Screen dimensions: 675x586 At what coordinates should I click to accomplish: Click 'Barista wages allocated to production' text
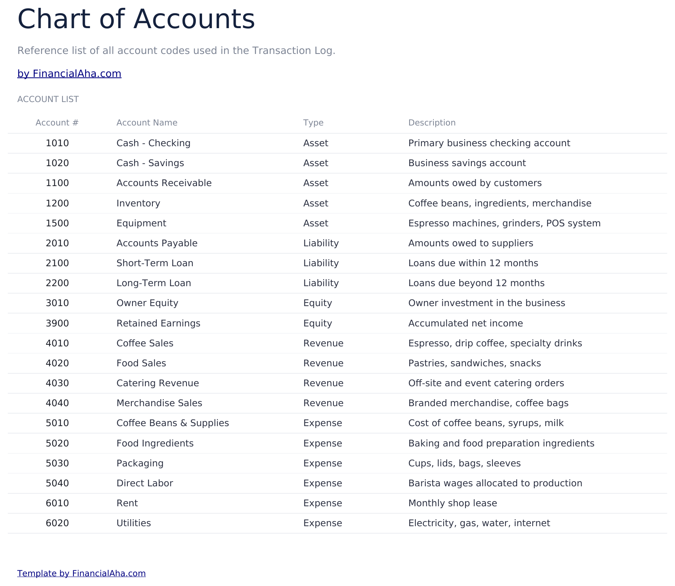coord(495,483)
